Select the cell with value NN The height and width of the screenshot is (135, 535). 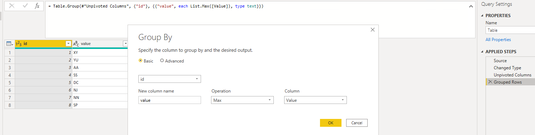coord(100,97)
